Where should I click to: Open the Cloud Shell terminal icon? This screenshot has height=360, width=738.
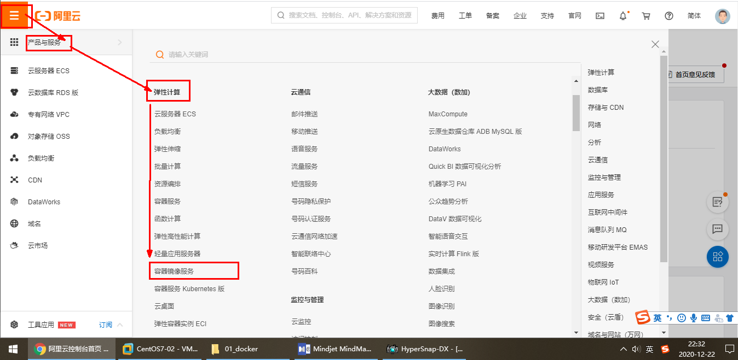tap(600, 16)
